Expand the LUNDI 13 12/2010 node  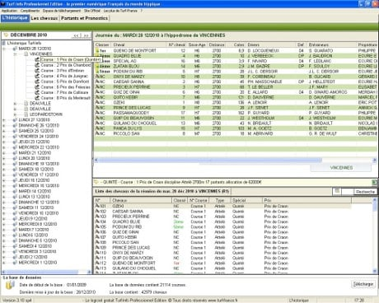(x=4, y=197)
